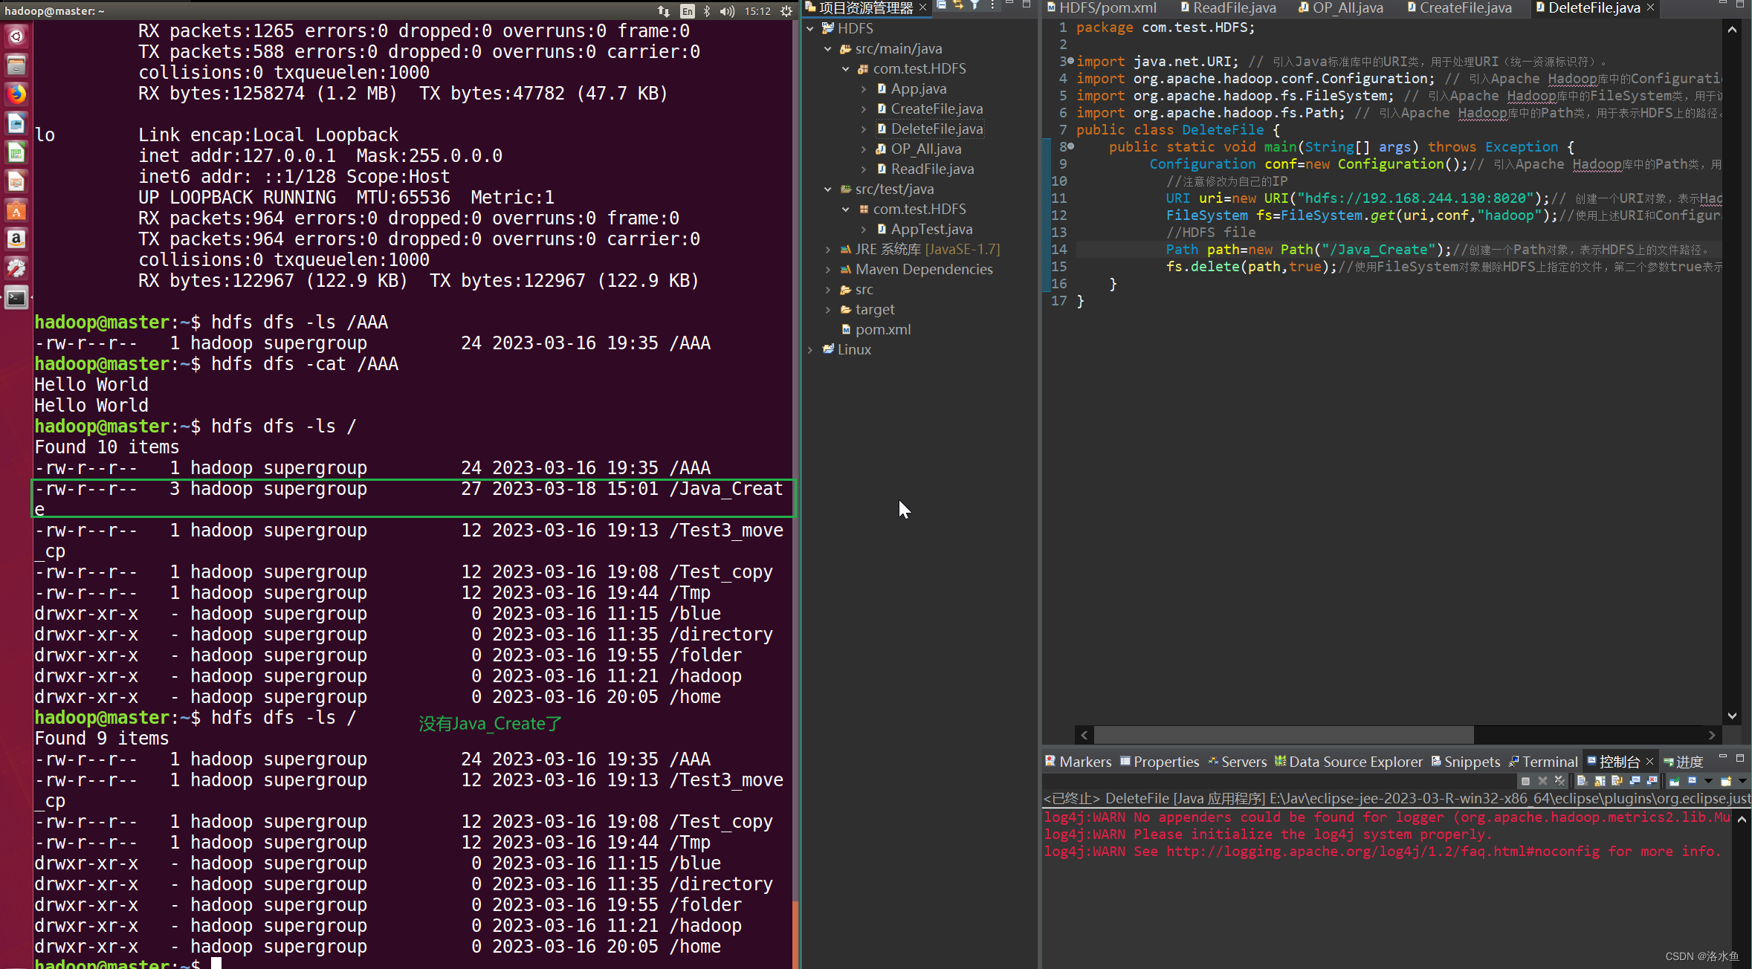The image size is (1752, 969).
Task: Toggle show console on standard error change
Action: click(x=1652, y=781)
